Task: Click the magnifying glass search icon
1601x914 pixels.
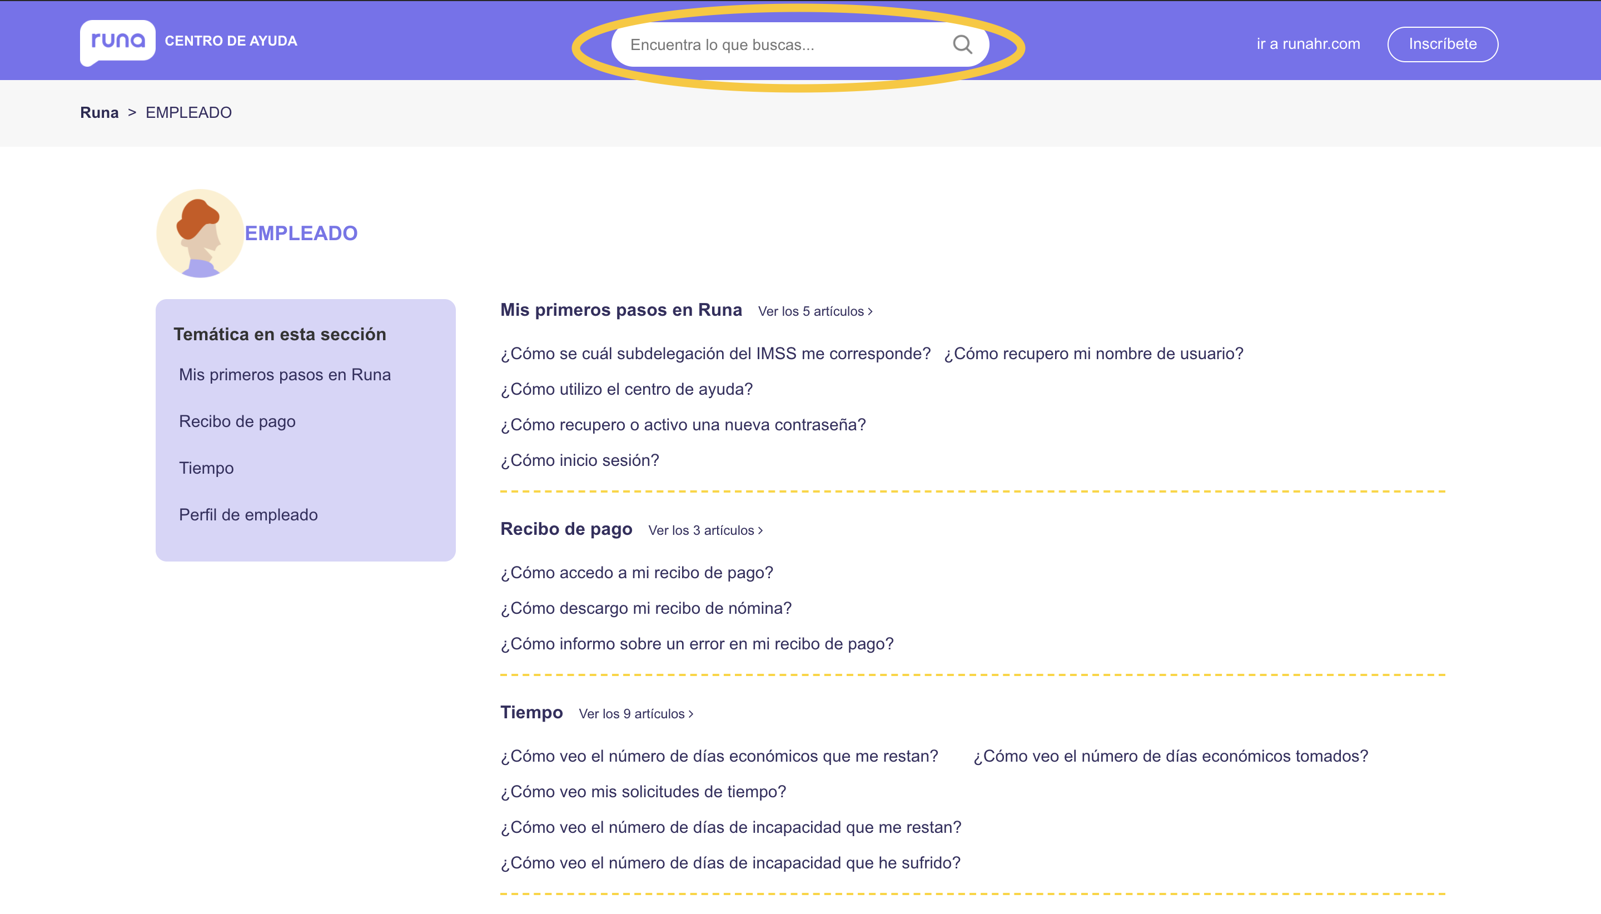Action: tap(962, 44)
